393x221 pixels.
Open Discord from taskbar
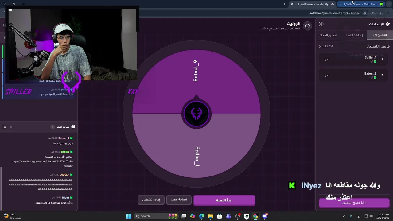coord(265,216)
